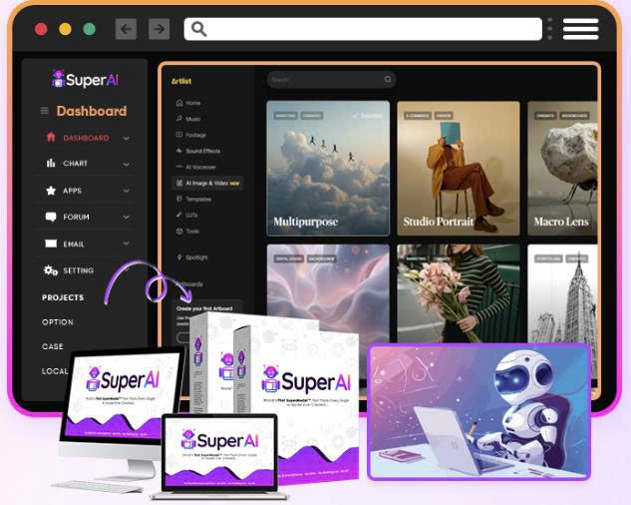Image resolution: width=631 pixels, height=505 pixels.
Task: Open the PROJECTS menu item
Action: 63,297
